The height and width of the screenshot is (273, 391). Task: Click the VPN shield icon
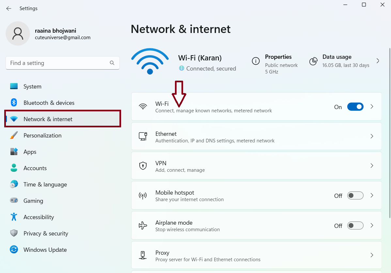click(x=143, y=166)
